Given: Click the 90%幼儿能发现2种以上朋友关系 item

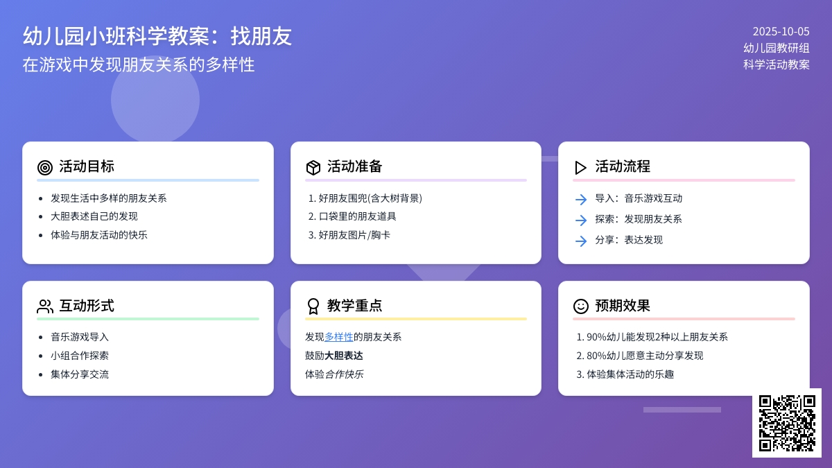Looking at the screenshot, I should 657,337.
